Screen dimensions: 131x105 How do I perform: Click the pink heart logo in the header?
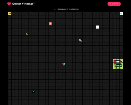pos(9,4)
